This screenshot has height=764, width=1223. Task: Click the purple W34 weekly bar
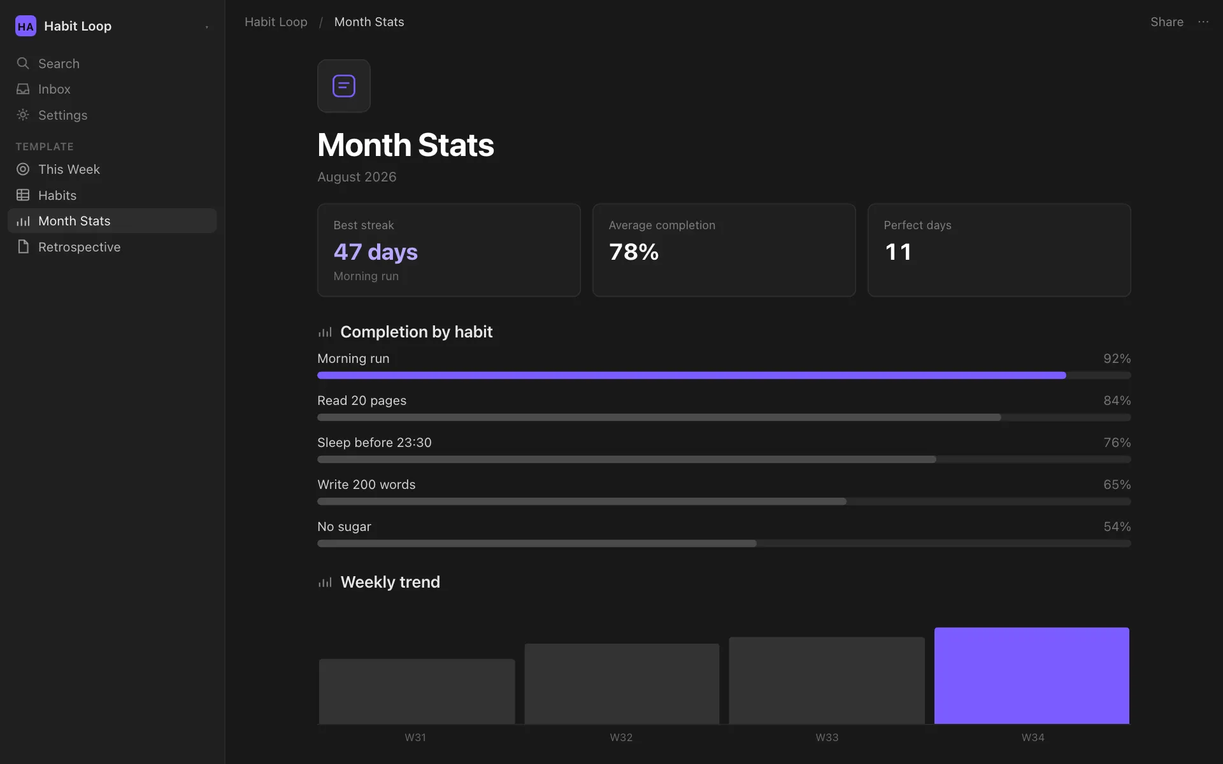pos(1032,676)
